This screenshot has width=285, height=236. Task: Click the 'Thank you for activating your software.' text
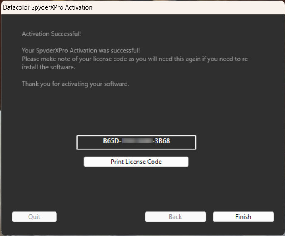pos(76,84)
